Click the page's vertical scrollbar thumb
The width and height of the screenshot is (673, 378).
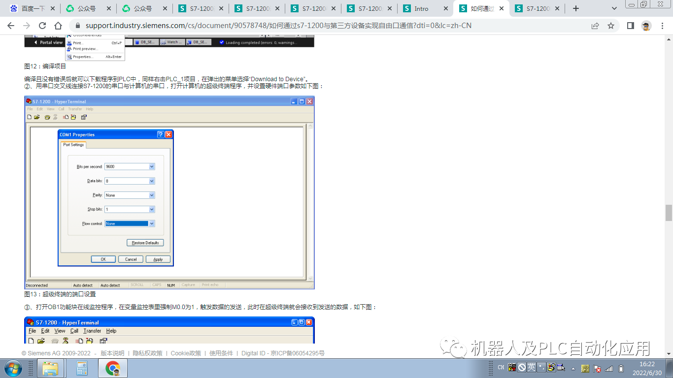click(669, 213)
